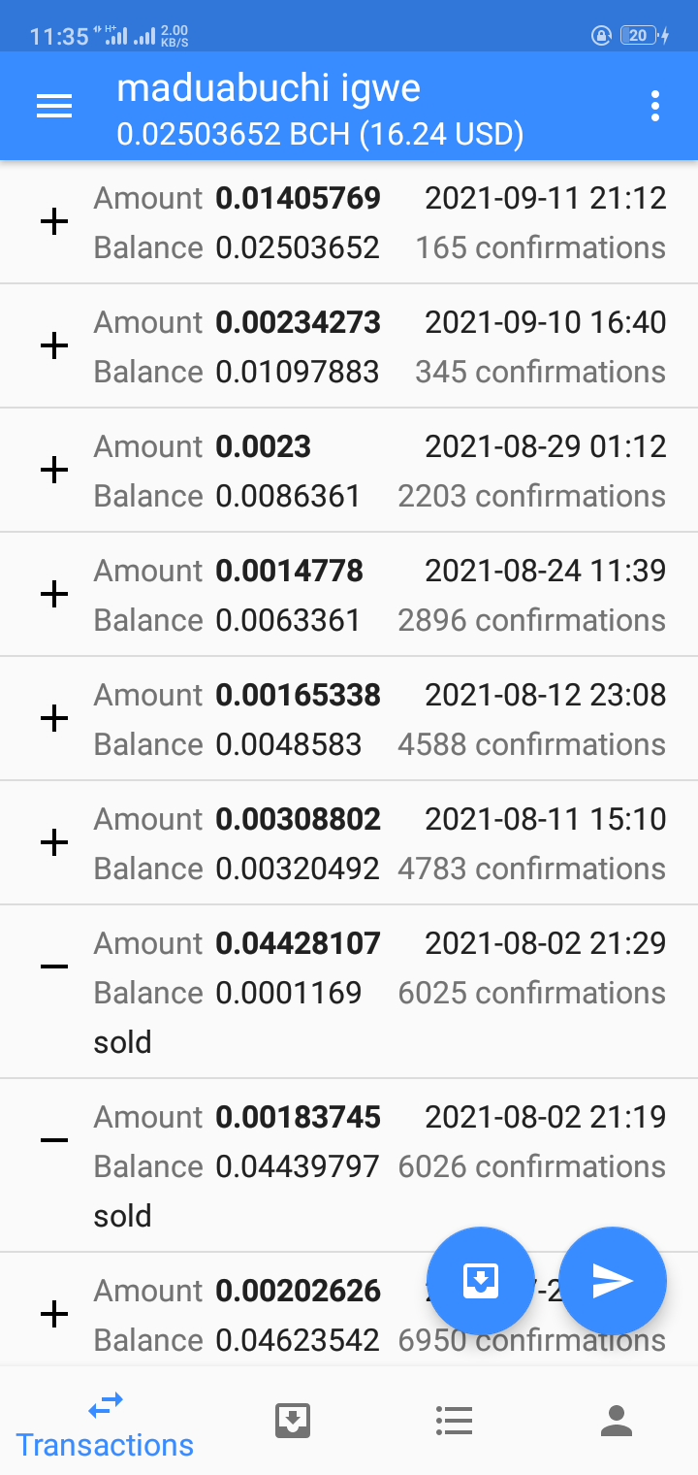This screenshot has height=1475, width=698.
Task: Open the hamburger navigation menu
Action: [x=54, y=107]
